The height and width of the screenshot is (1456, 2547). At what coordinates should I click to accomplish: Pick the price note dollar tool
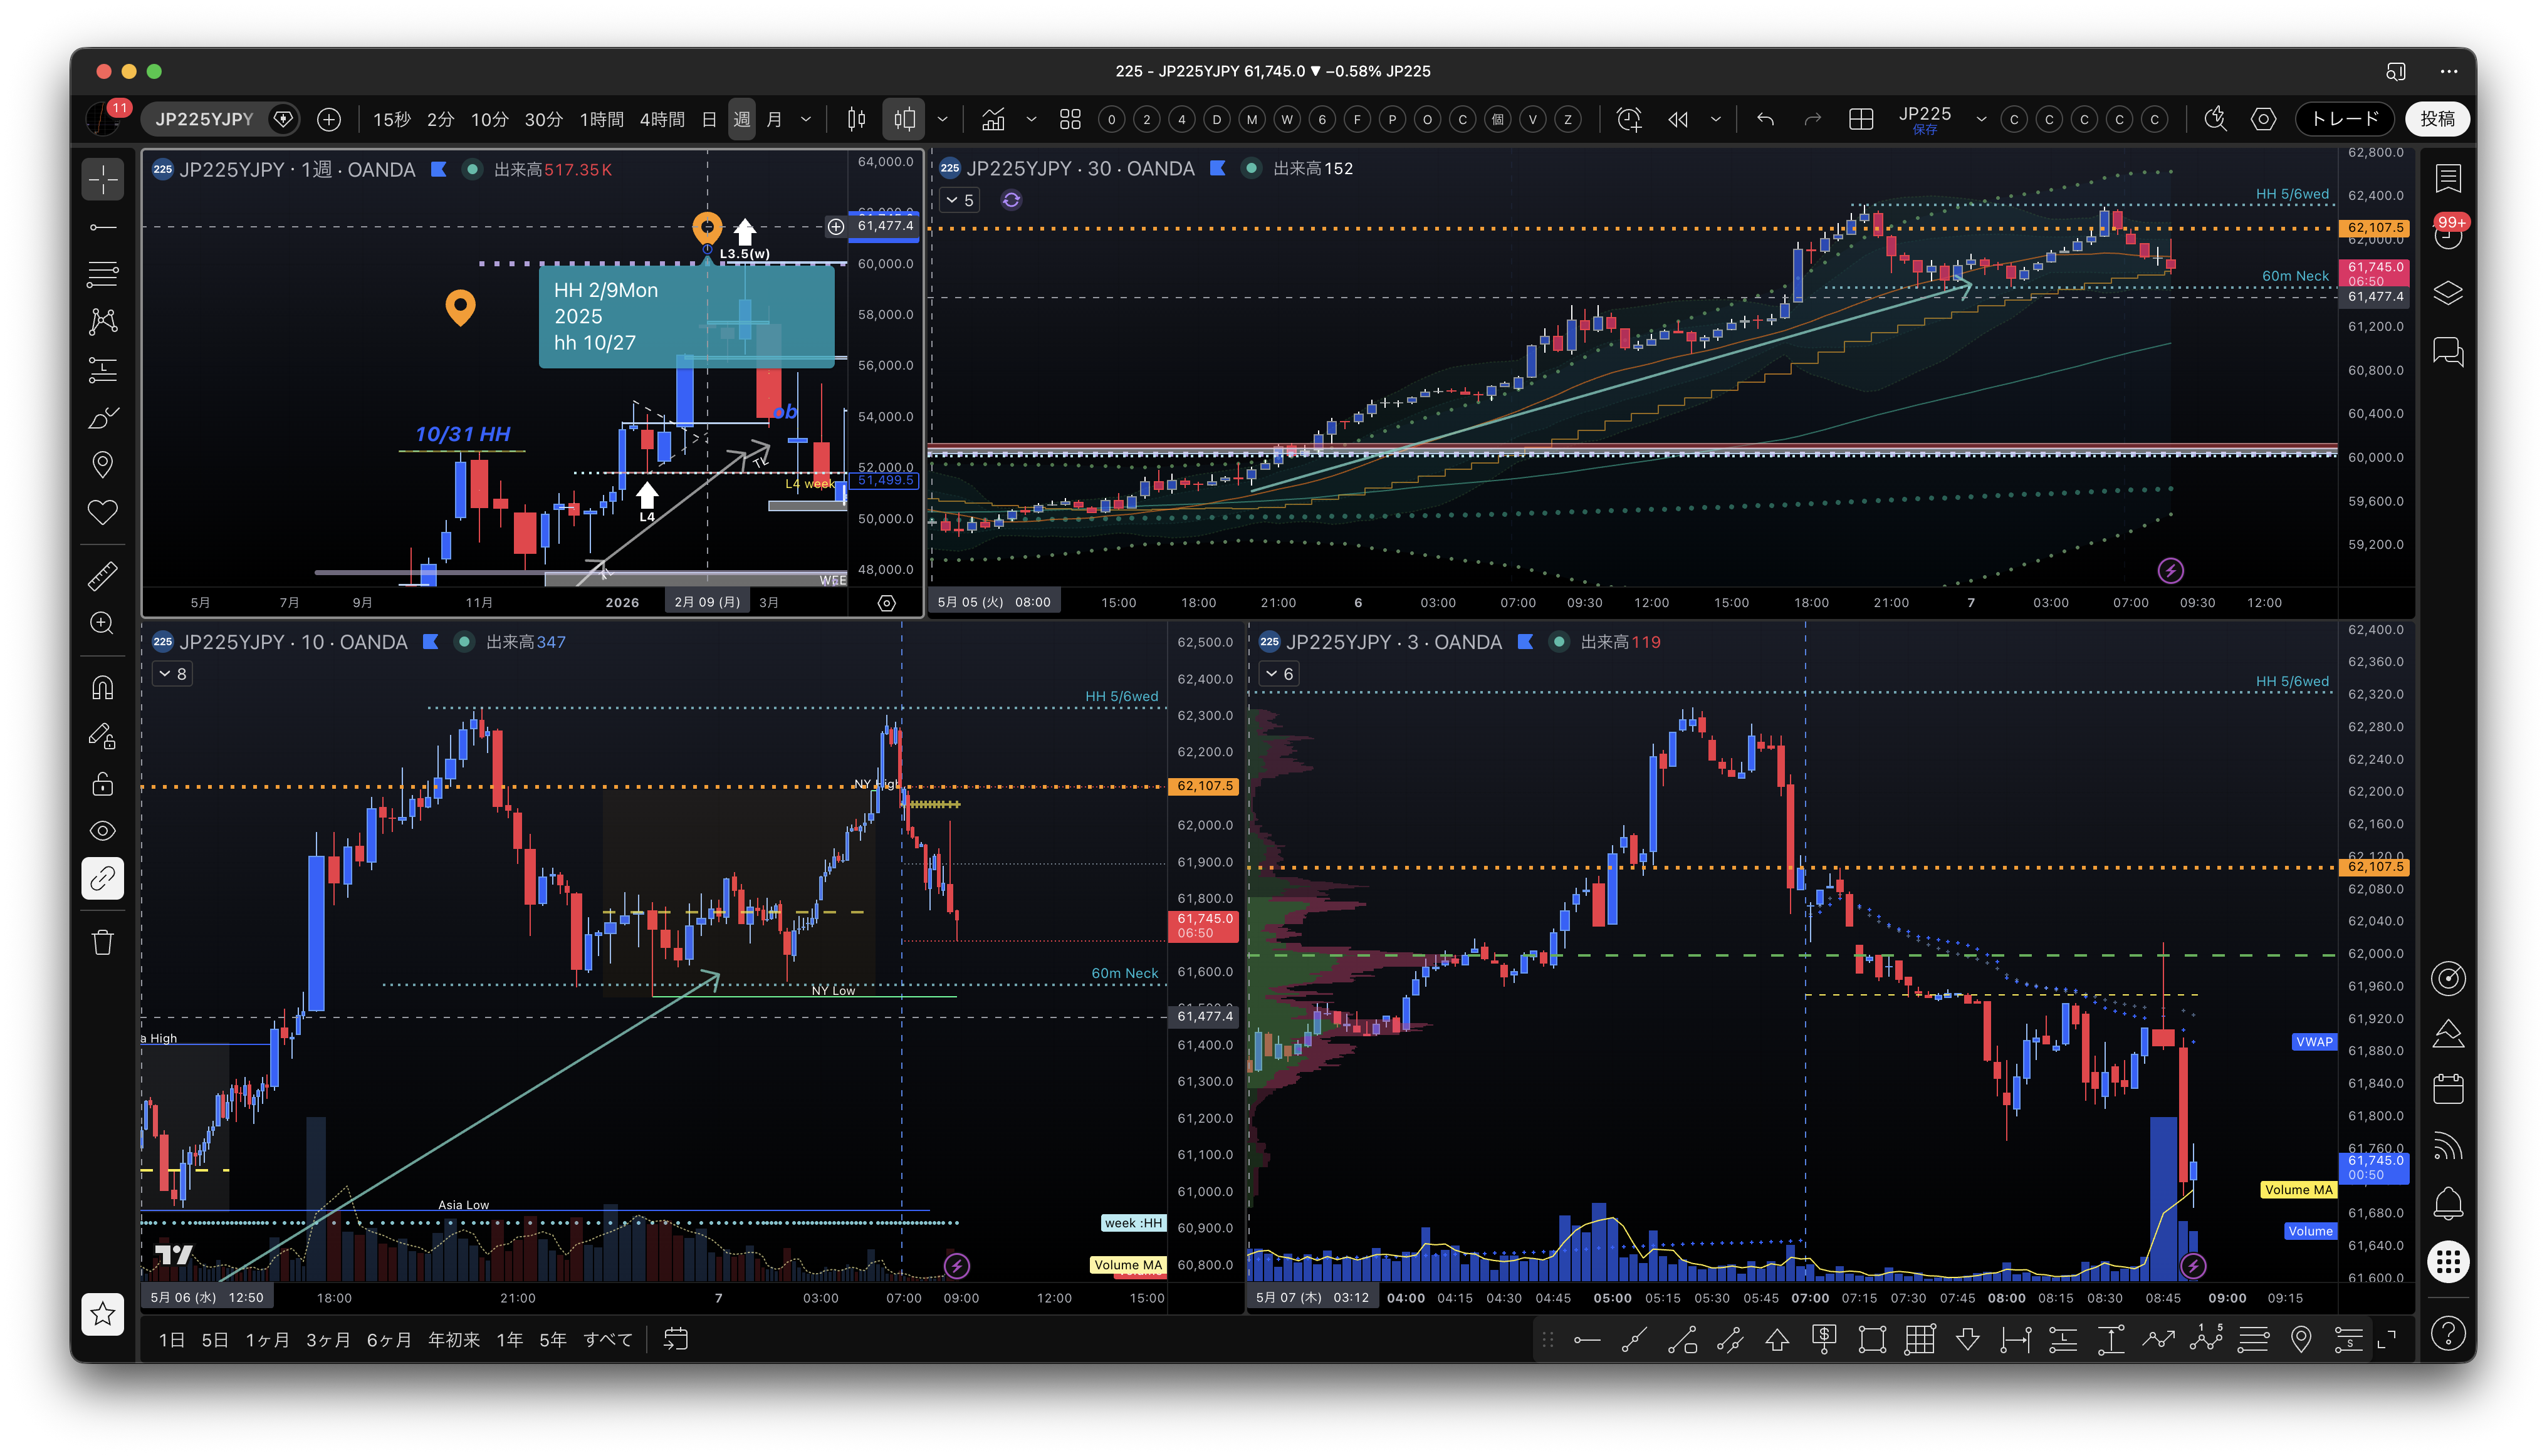pos(1824,1339)
